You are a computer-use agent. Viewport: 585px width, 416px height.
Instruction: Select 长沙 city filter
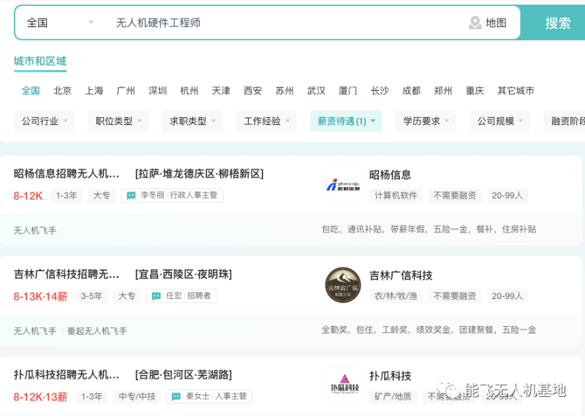coord(380,91)
